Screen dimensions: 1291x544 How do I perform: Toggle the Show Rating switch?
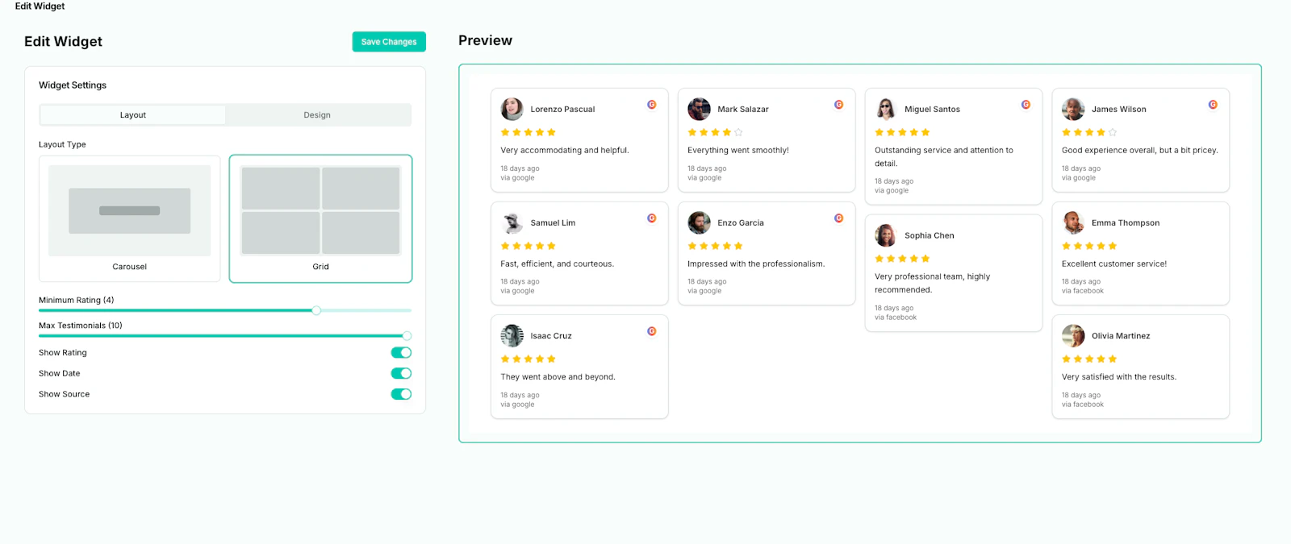pos(401,352)
